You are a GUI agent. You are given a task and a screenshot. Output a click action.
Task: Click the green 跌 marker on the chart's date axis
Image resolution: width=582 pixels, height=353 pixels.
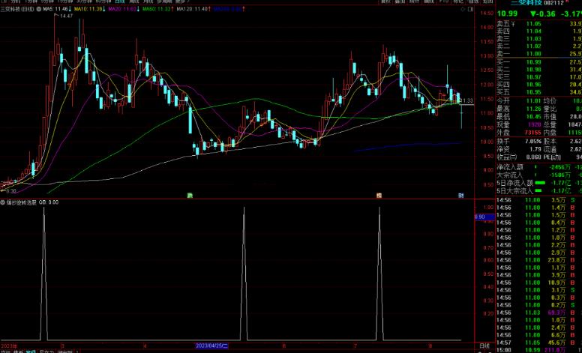(190, 195)
